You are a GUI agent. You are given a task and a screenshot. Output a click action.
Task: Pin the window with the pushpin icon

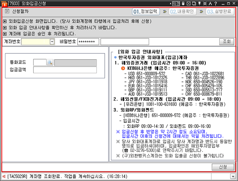pyautogui.click(x=200, y=3)
